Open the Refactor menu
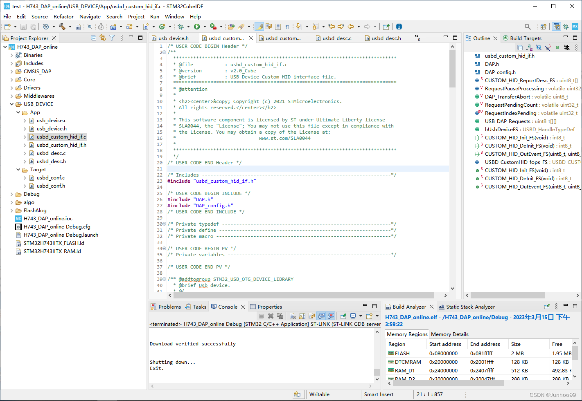Image resolution: width=582 pixels, height=401 pixels. 64,17
